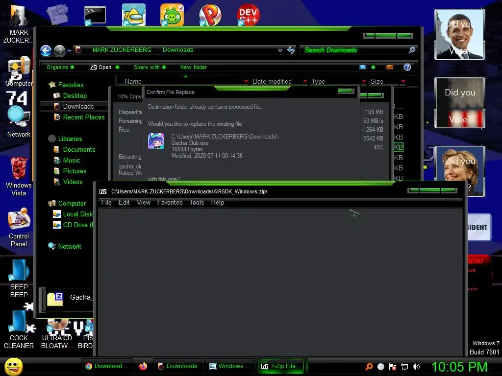502x376 pixels.
Task: Open the Tools menu in 7-Zip
Action: point(197,202)
